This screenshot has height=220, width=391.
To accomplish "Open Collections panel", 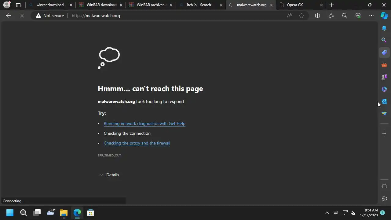I will 345,16.
